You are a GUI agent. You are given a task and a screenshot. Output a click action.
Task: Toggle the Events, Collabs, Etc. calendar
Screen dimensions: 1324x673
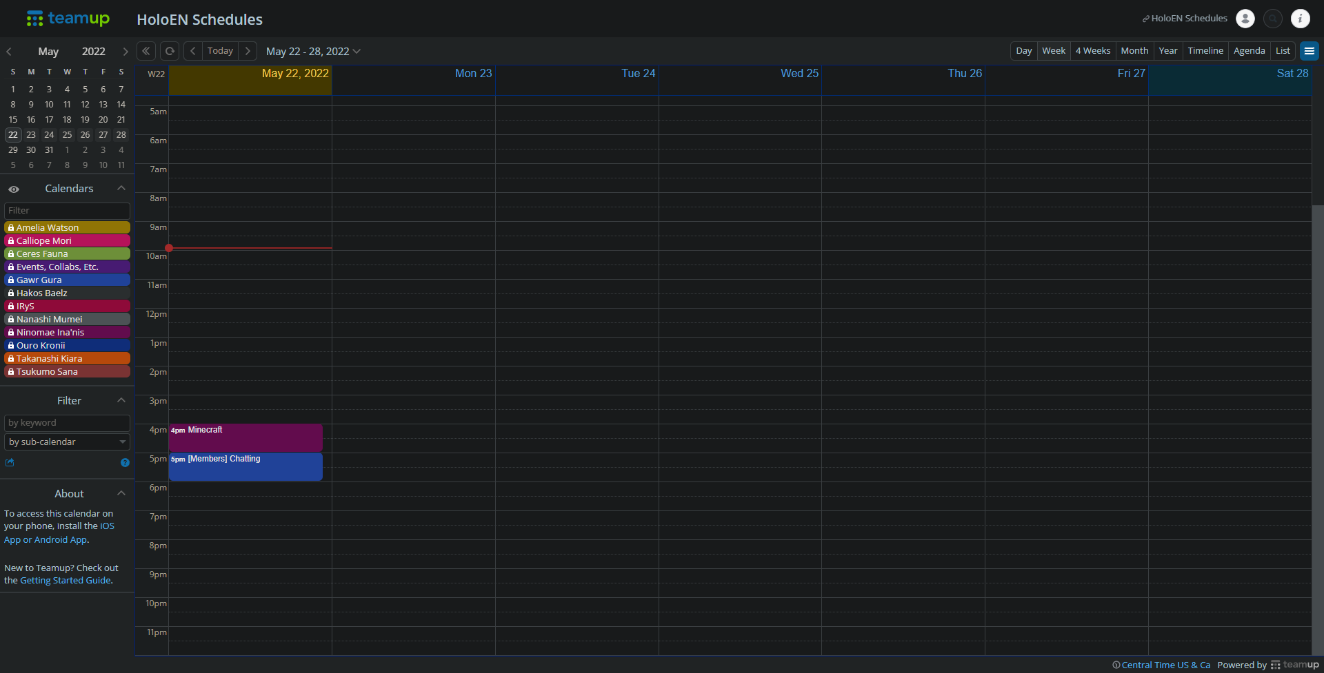67,267
